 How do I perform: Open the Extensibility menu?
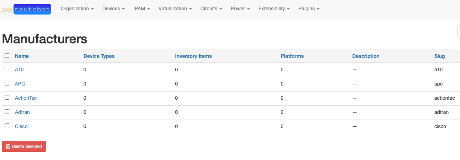274,9
